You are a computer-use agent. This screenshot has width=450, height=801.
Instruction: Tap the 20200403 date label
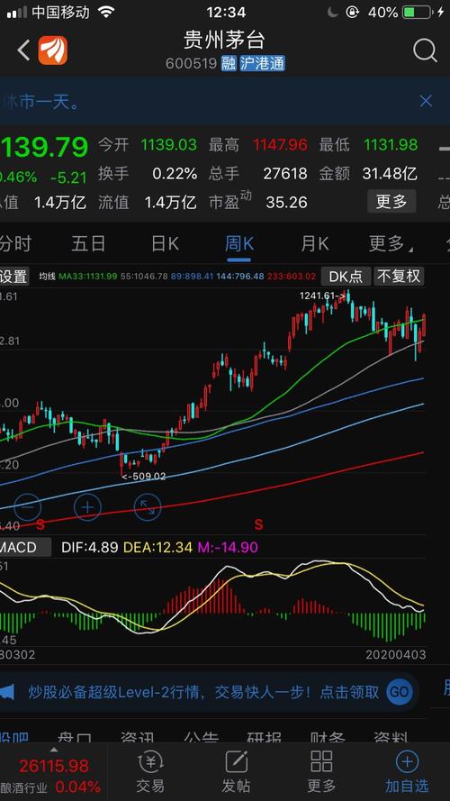(x=396, y=654)
